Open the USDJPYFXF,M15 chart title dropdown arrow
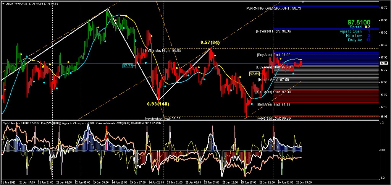 pos(3,4)
